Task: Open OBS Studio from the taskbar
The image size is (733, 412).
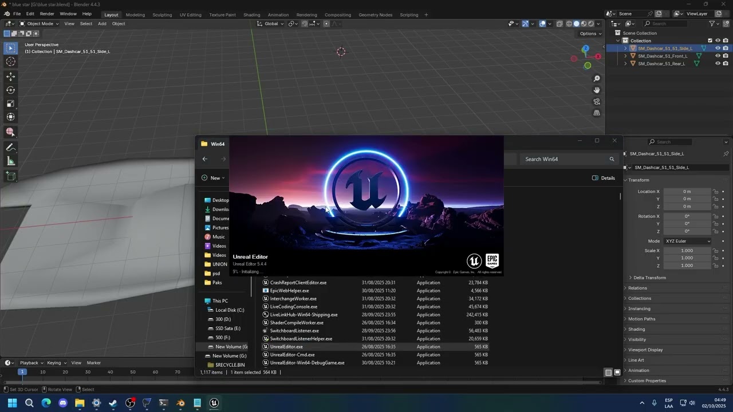Action: pyautogui.click(x=130, y=403)
